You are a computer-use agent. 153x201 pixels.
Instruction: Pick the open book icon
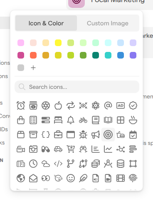[108, 120]
